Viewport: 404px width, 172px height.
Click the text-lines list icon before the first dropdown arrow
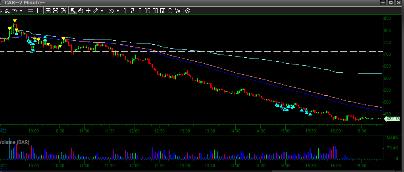(x=14, y=11)
